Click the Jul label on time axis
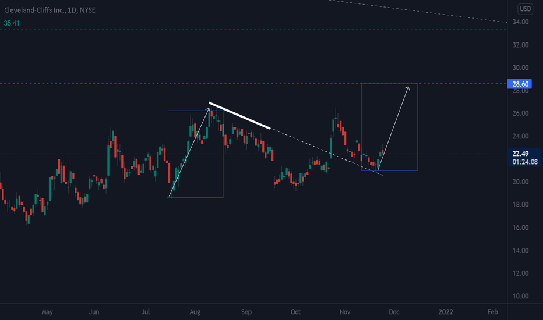543x320 pixels. tap(146, 312)
